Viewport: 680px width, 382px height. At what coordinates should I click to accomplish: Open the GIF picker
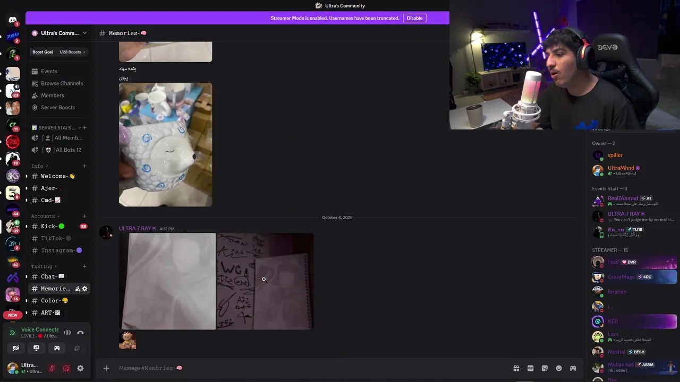(530, 368)
